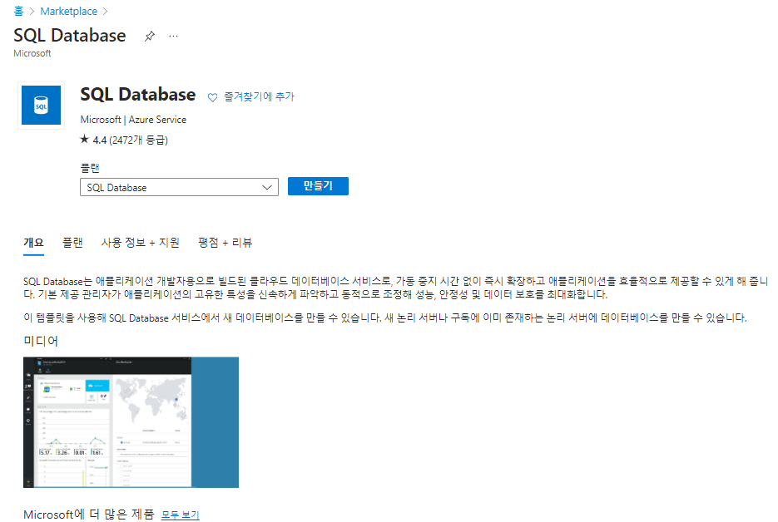Go to 홈 breadcrumb link

pos(18,11)
